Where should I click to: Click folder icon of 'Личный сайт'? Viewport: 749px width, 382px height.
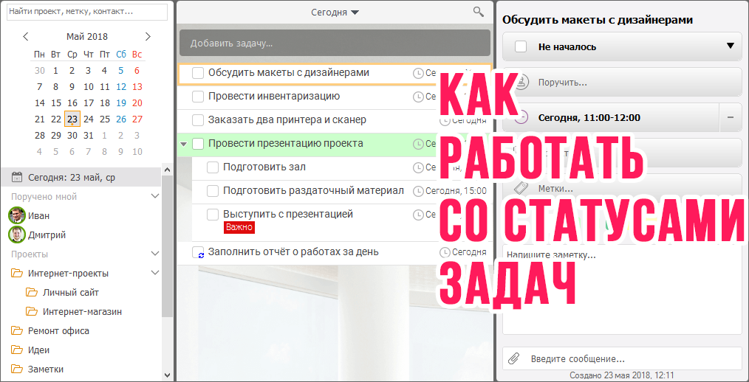32,292
